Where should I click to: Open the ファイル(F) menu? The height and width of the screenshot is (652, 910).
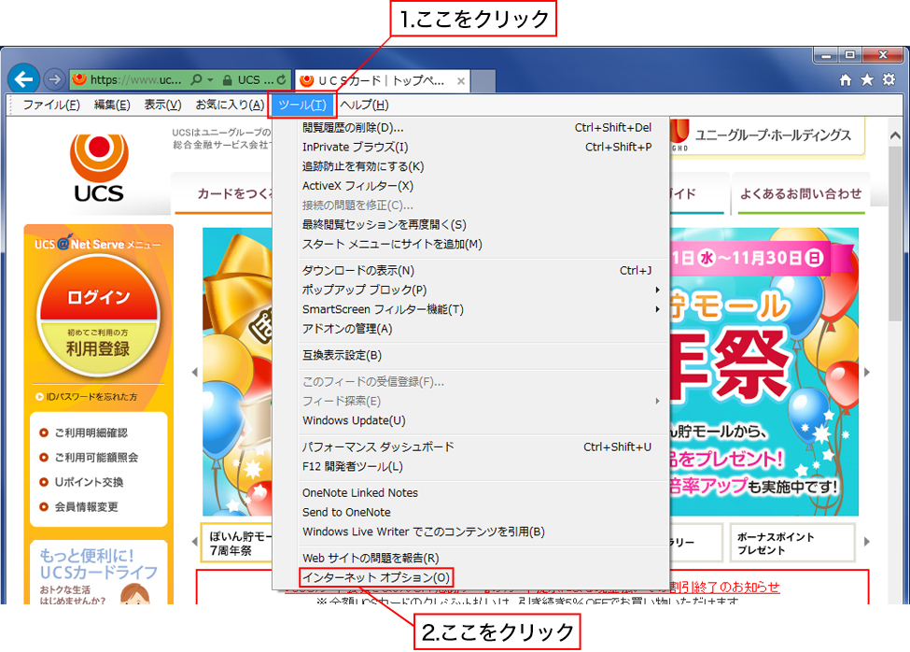(x=51, y=106)
